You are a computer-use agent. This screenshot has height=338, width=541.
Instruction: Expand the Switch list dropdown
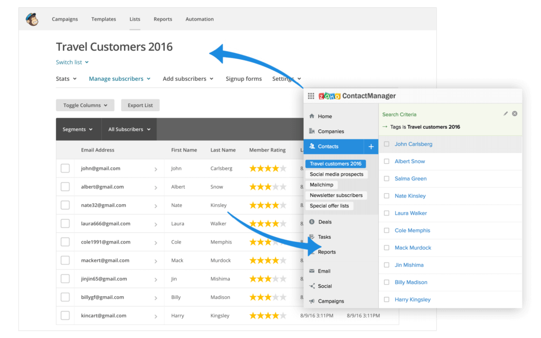coord(72,62)
